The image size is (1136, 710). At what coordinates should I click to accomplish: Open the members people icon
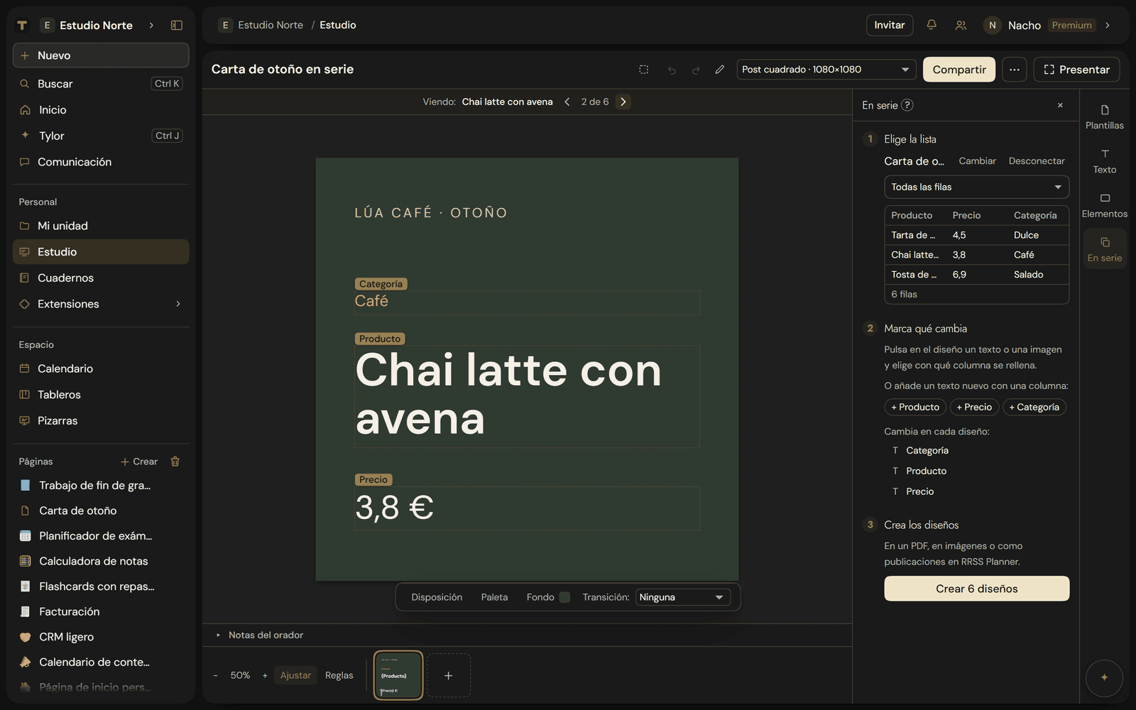[x=961, y=25]
